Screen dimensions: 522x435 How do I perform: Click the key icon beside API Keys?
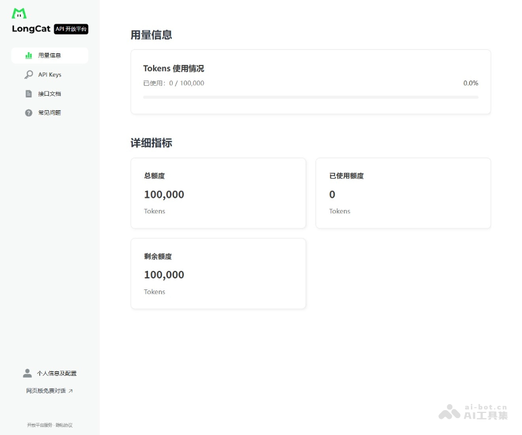[x=28, y=75]
